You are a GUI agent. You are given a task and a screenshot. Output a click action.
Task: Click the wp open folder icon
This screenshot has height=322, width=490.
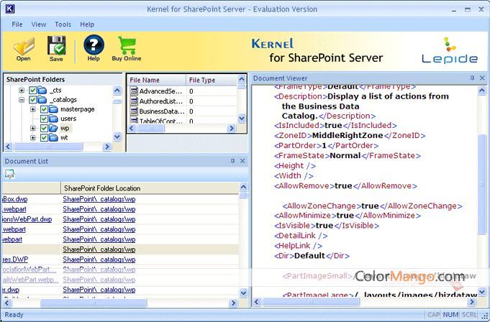click(53, 128)
